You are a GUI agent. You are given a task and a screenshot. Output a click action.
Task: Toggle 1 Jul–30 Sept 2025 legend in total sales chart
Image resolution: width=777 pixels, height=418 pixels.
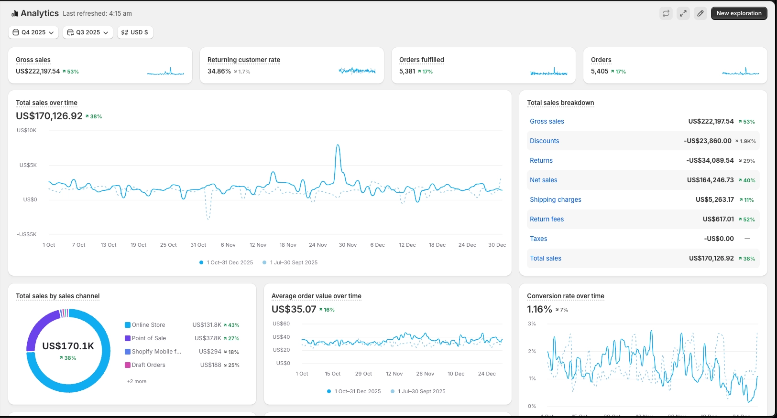pyautogui.click(x=290, y=262)
